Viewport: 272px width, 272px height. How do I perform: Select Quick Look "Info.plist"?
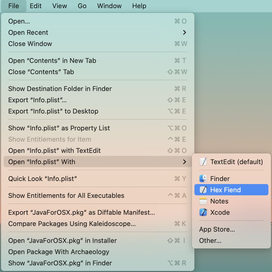43,179
